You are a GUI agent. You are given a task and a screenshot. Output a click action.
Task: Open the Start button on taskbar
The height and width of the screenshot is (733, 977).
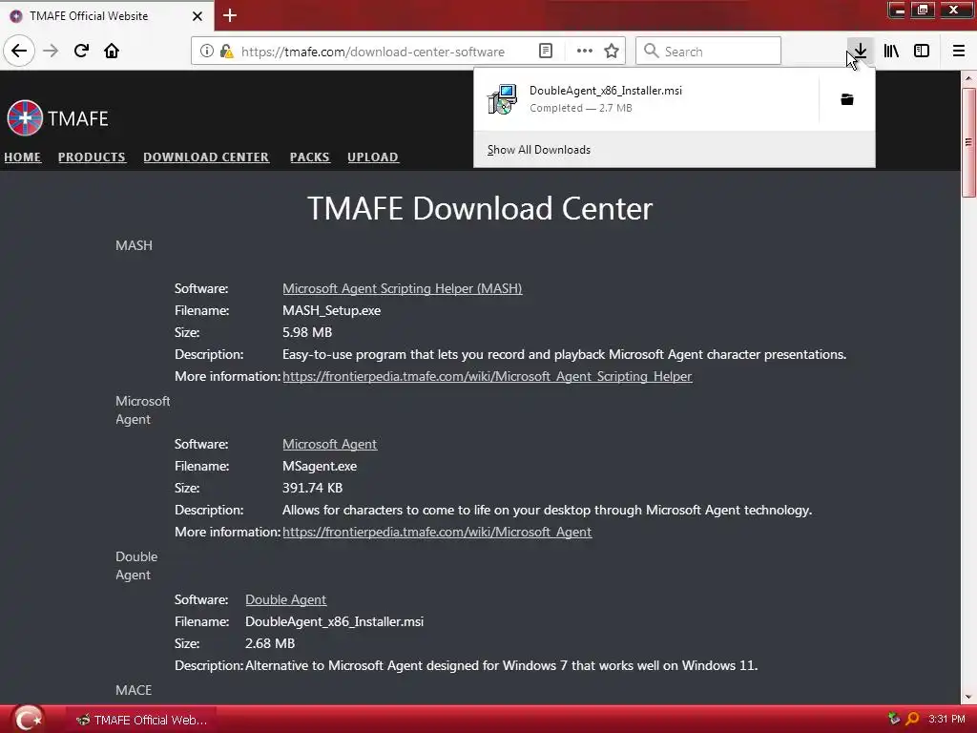(x=27, y=720)
